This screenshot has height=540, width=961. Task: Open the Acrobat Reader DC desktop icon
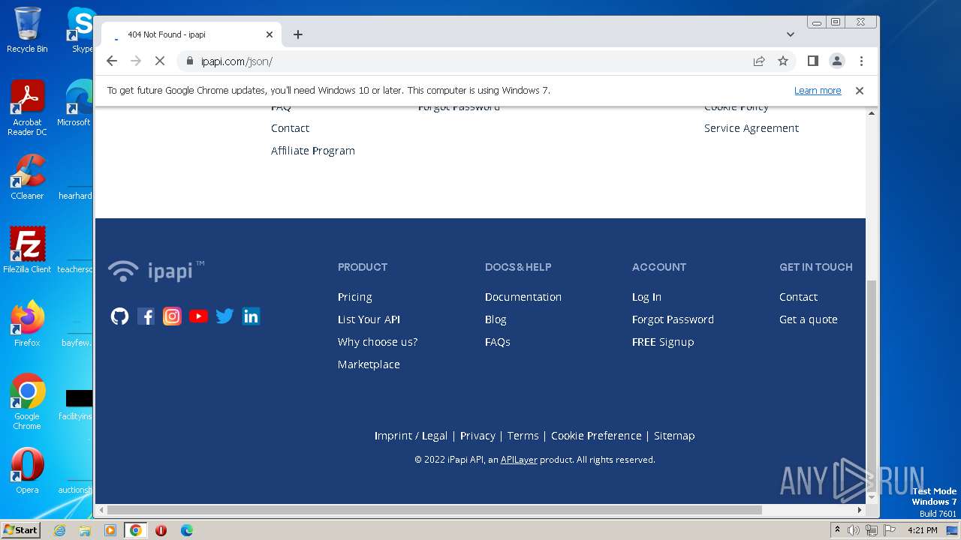[27, 109]
